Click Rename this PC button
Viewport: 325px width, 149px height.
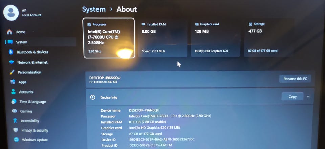pyautogui.click(x=295, y=79)
